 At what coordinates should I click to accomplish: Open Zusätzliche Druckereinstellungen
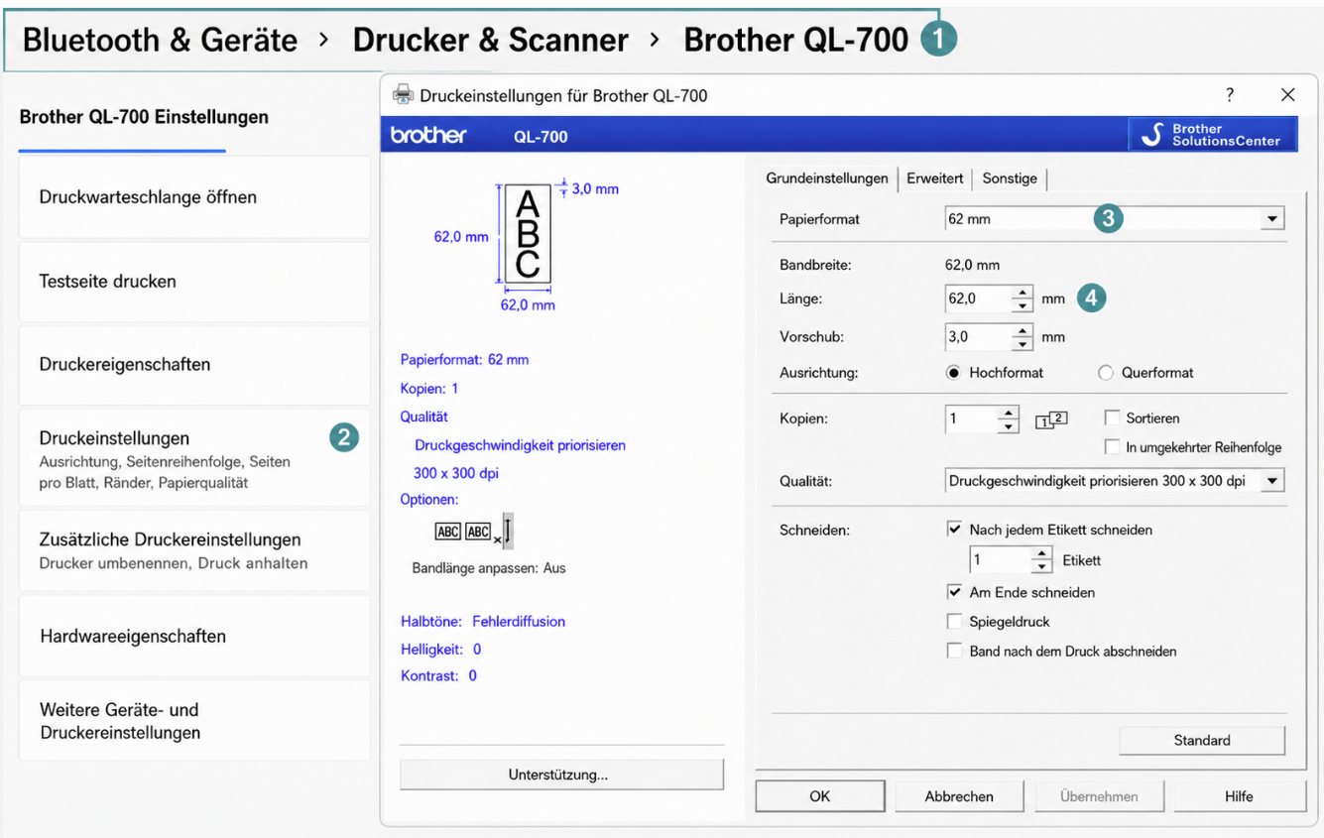[x=194, y=550]
